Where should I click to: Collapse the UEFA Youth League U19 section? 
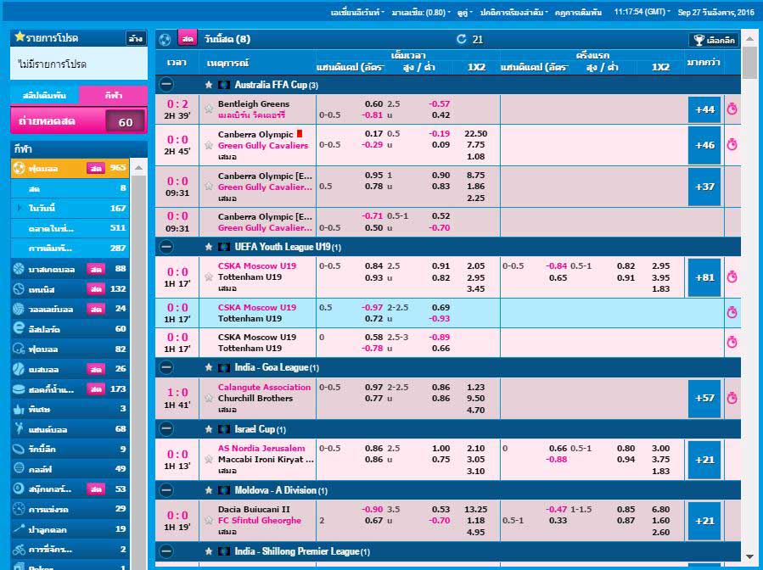[x=166, y=247]
